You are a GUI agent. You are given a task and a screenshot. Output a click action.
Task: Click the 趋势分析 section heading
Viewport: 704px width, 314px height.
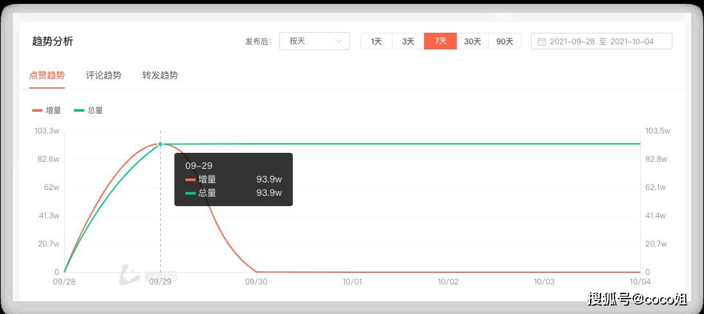[53, 41]
